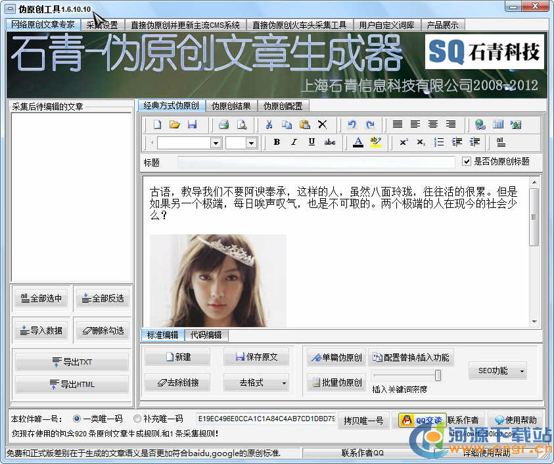Insert numbered list icon
Viewport: 554px width, 464px height.
[x=439, y=142]
